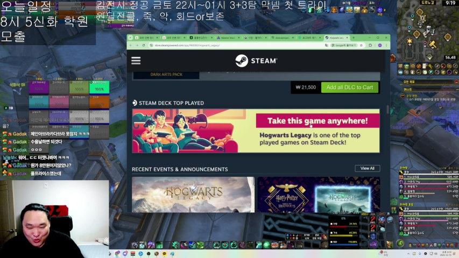Viewport: 459px width, 258px height.
Task: Go forward in the Chrome browser
Action: 137,45
